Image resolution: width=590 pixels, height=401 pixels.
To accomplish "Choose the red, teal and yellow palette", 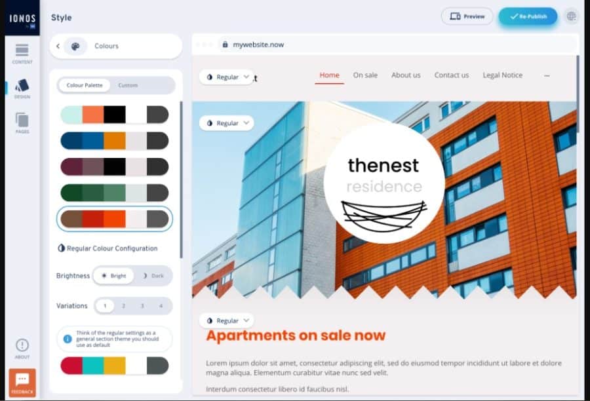I will (x=114, y=366).
